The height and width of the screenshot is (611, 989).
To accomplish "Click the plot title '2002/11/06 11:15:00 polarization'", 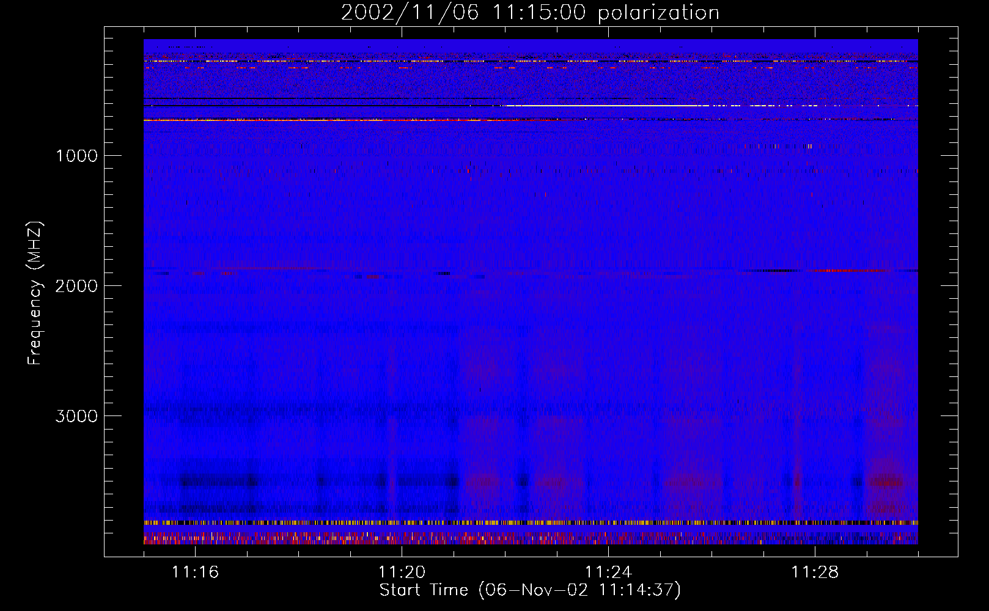I will pos(530,12).
